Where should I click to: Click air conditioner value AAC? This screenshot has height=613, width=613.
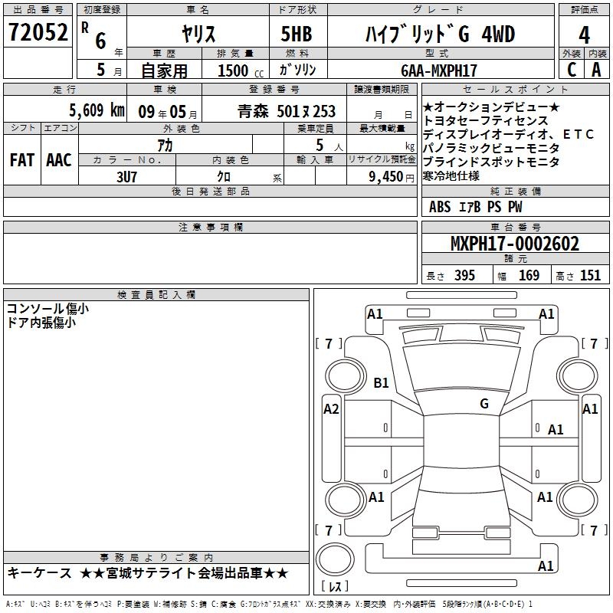pos(59,160)
